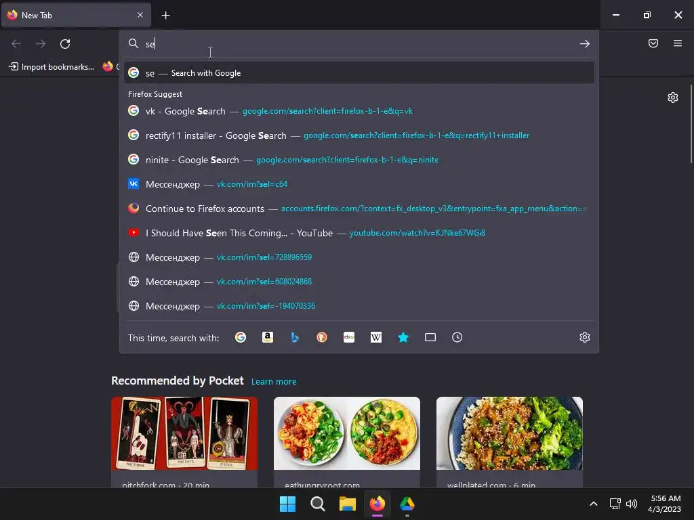Click Learn more link beside Pocket heading
694x520 pixels.
[x=274, y=382]
